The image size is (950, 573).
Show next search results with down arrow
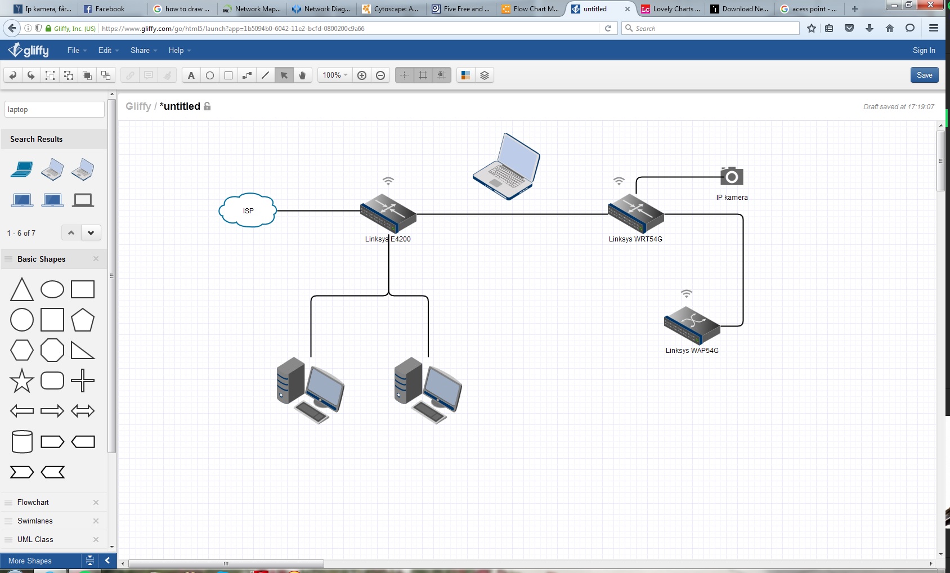pyautogui.click(x=91, y=232)
